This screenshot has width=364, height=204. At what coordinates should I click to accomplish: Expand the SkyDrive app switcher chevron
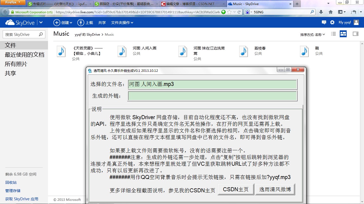tap(41, 23)
